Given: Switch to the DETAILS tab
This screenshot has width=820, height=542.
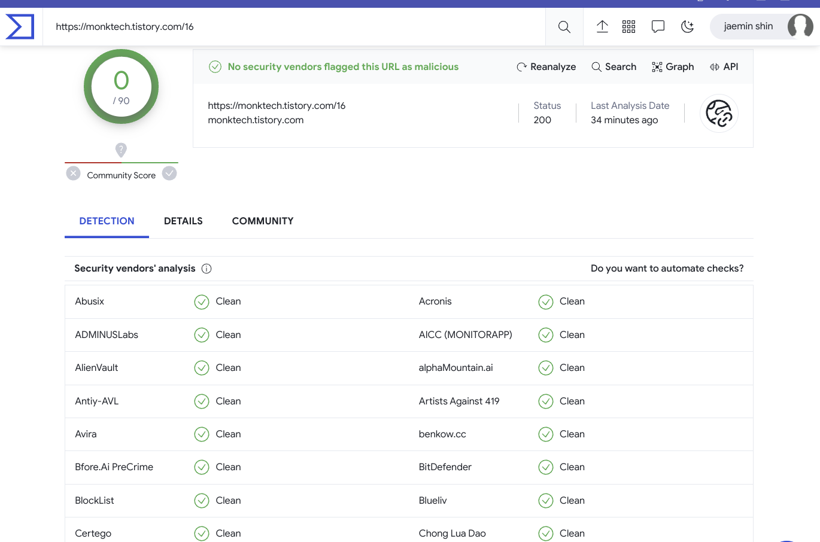Looking at the screenshot, I should 183,221.
